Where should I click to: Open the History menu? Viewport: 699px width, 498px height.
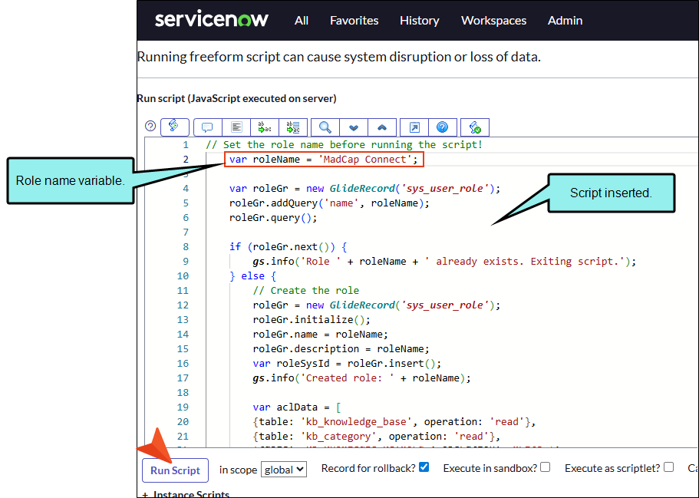tap(420, 21)
